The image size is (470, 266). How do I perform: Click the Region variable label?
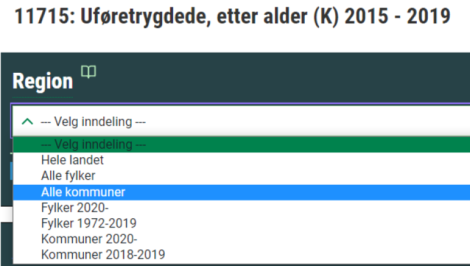pos(43,81)
